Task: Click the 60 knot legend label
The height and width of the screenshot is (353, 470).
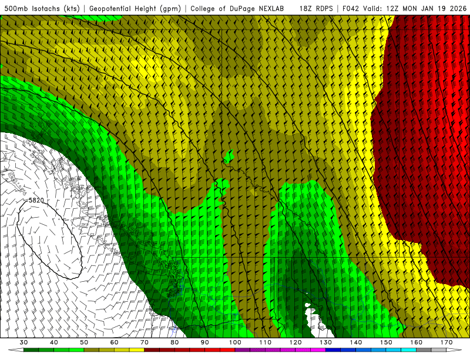Action: coord(114,342)
